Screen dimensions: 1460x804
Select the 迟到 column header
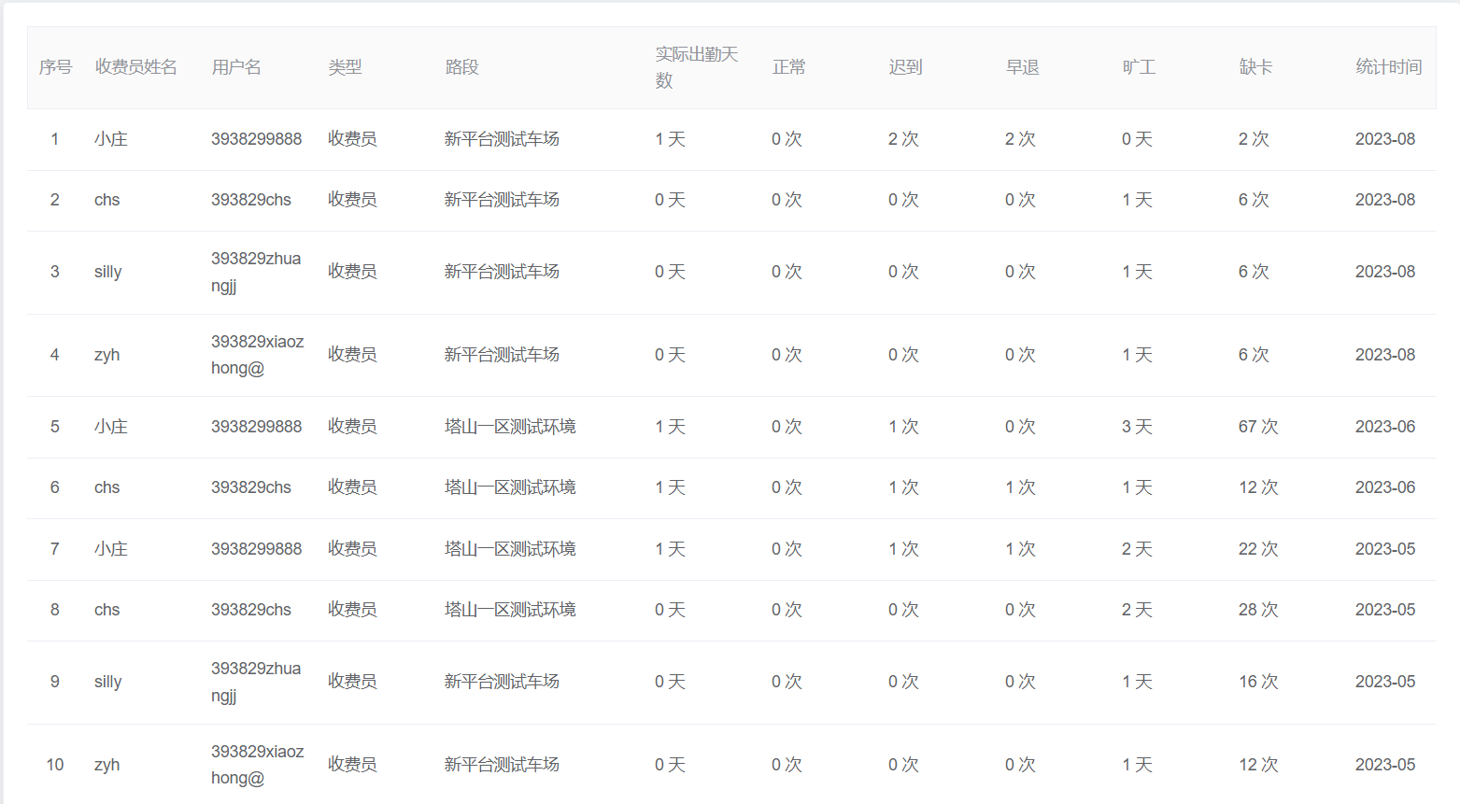click(905, 67)
